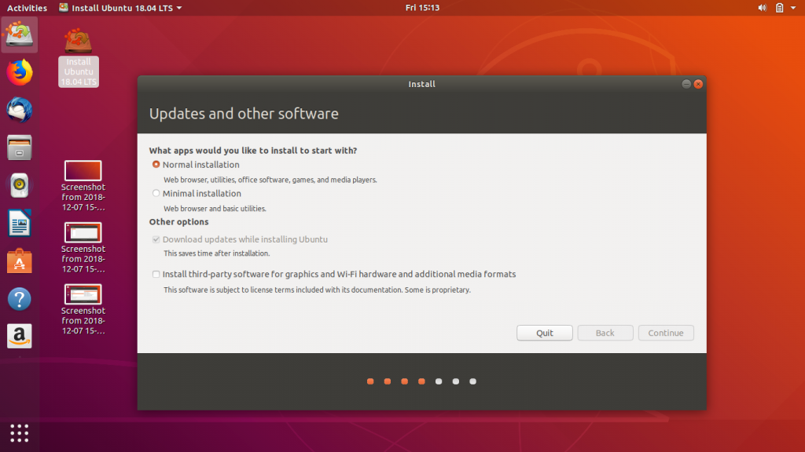This screenshot has height=452, width=805.
Task: Click the 'Other options' heading
Action: click(178, 222)
